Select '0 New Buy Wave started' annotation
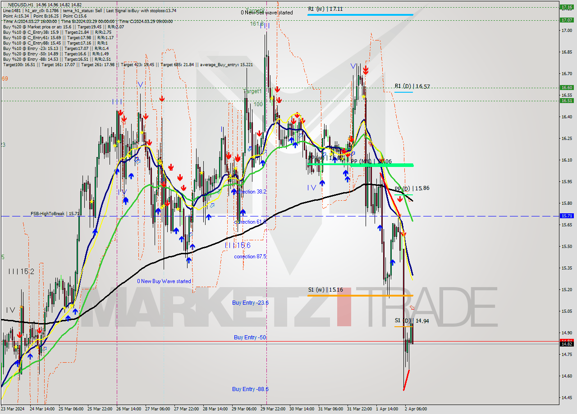Image resolution: width=577 pixels, height=414 pixels. click(164, 281)
